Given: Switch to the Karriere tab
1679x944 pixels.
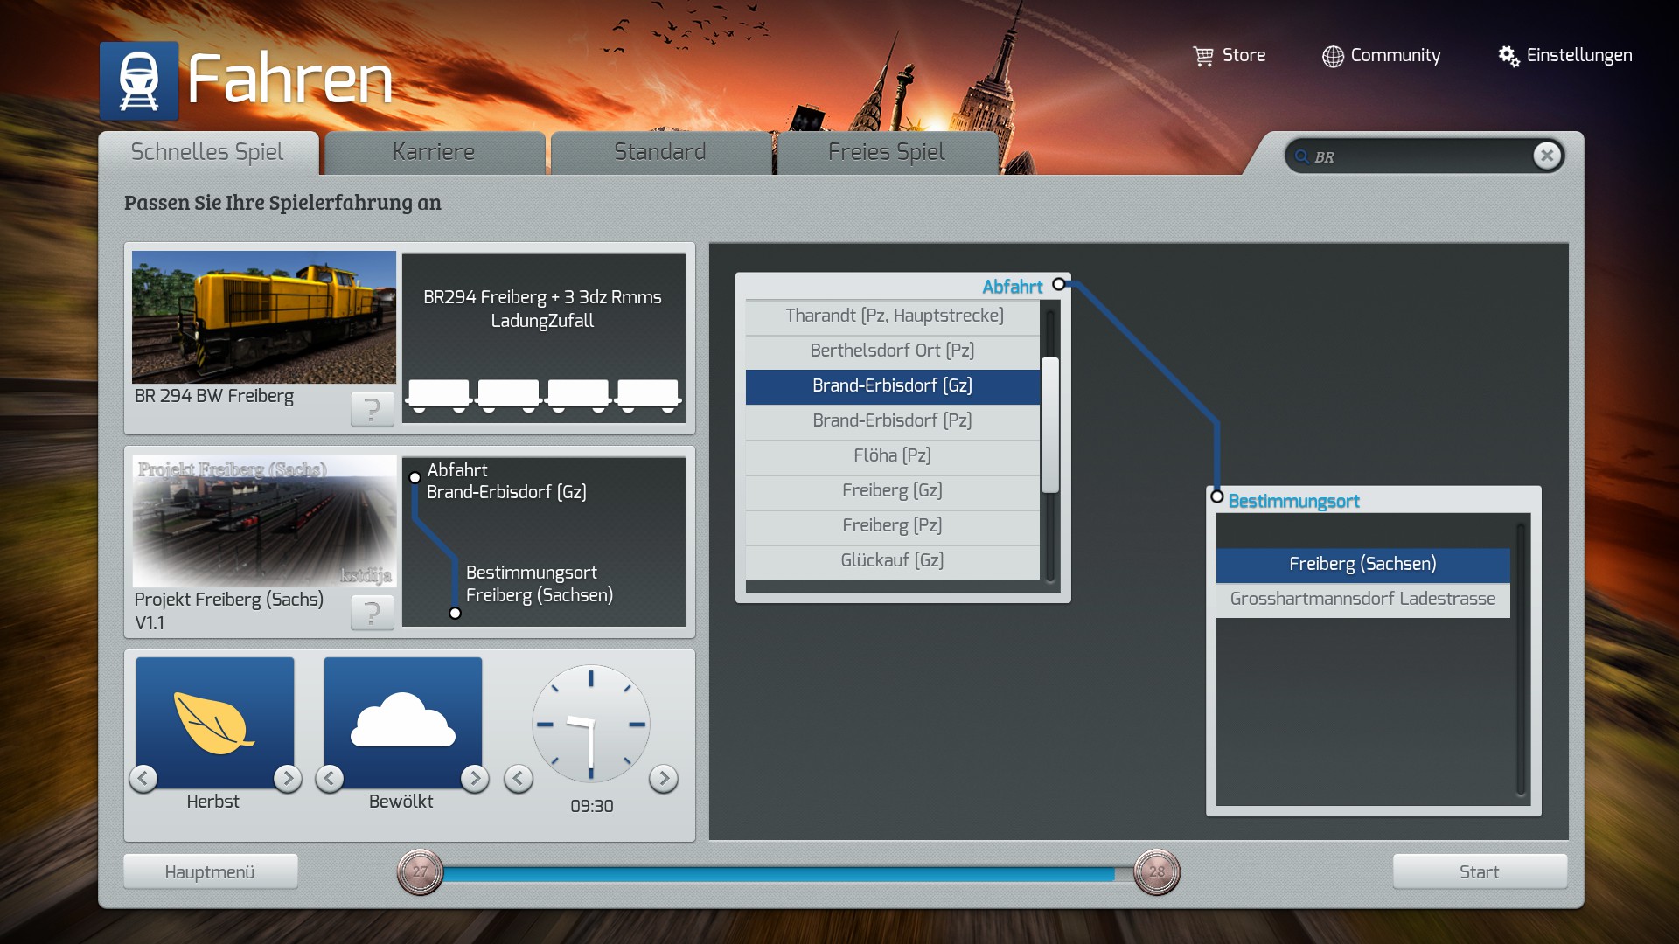Looking at the screenshot, I should coord(434,152).
